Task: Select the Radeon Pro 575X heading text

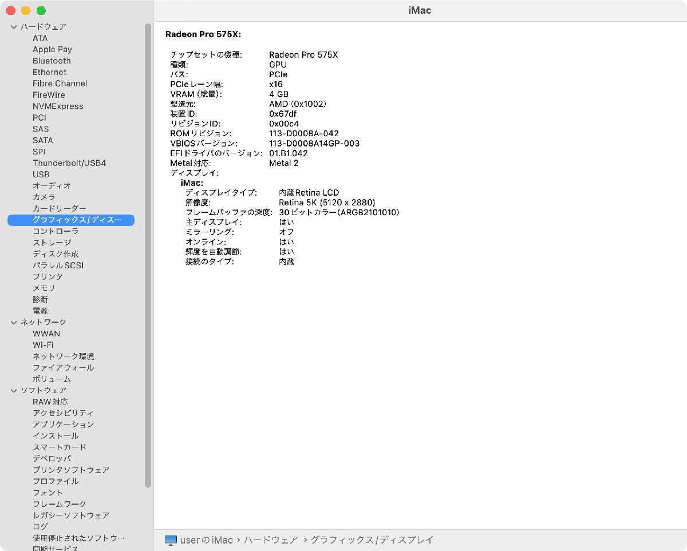Action: [x=203, y=34]
